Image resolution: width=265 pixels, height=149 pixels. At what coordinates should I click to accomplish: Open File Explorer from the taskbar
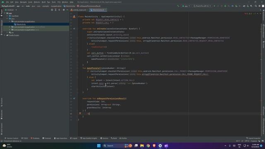click(142, 146)
